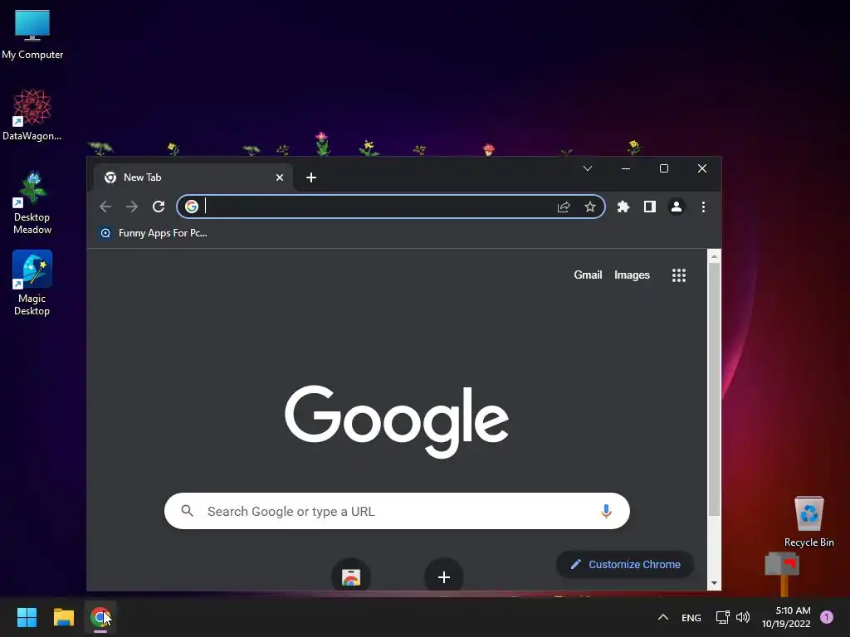Bookmark this tab with the star icon
The height and width of the screenshot is (637, 850).
590,207
